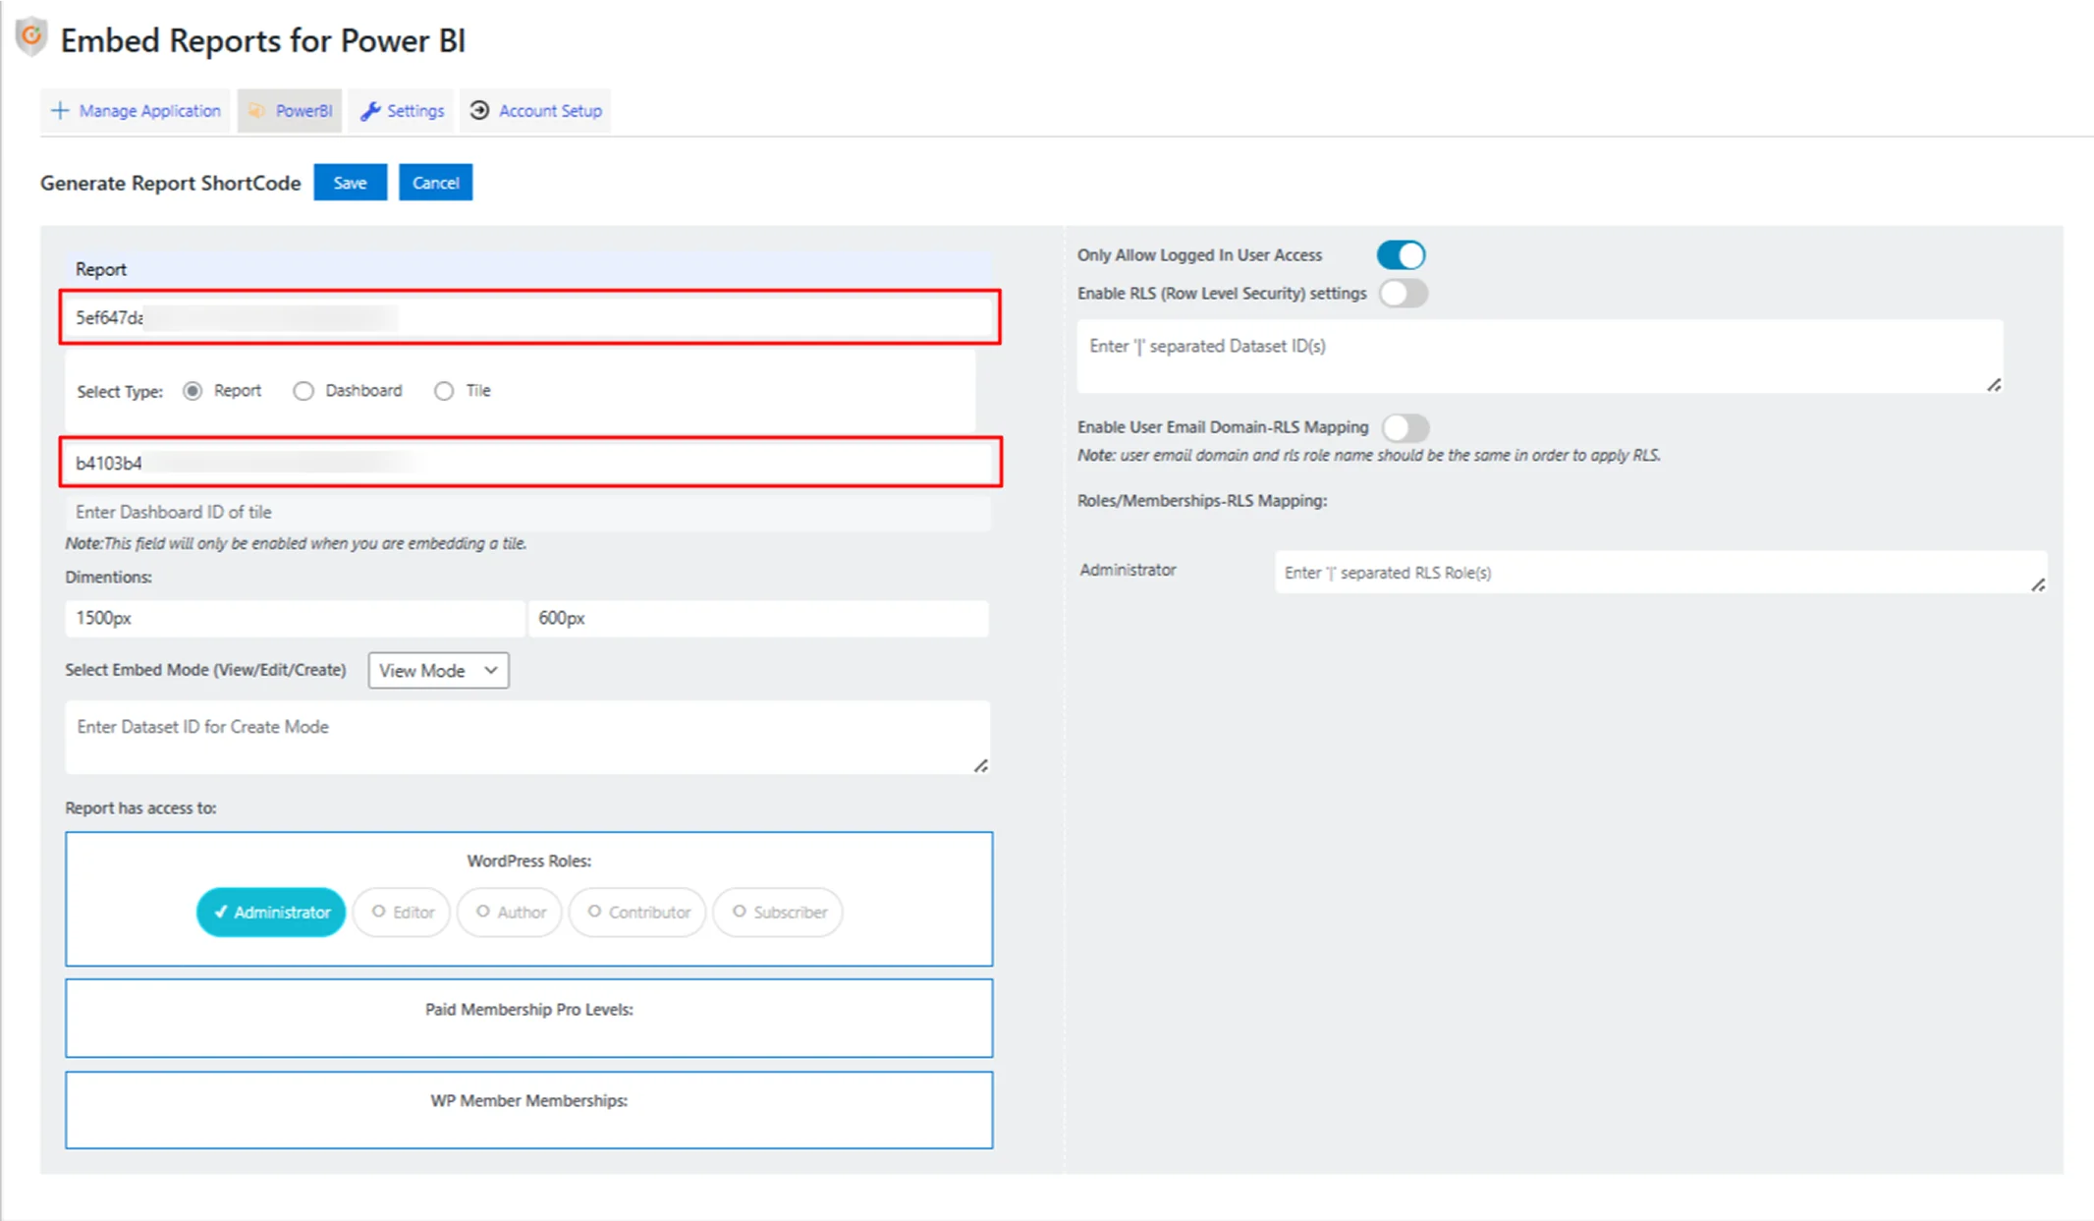This screenshot has width=2094, height=1221.
Task: Select the Editor role chip
Action: (x=402, y=913)
